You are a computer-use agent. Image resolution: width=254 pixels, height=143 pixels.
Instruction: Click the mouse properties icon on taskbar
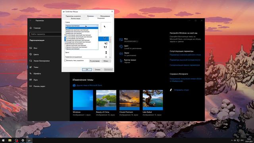point(29,140)
